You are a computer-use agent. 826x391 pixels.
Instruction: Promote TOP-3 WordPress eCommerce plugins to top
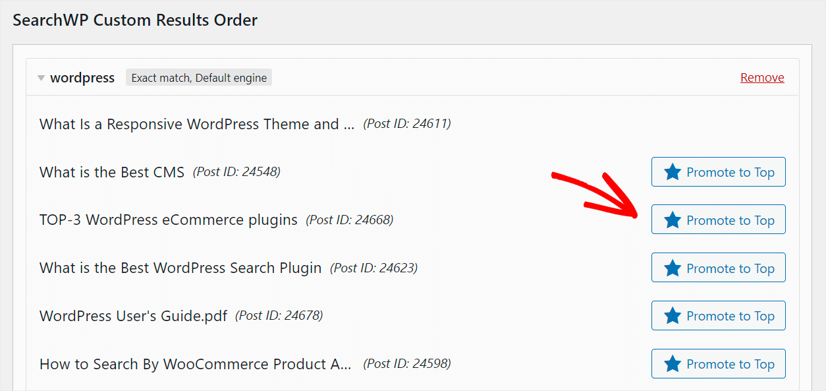(x=719, y=220)
